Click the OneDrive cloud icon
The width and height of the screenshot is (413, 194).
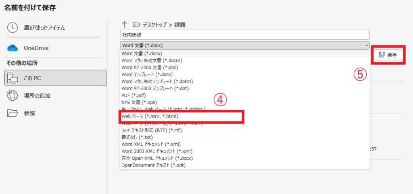[x=13, y=48]
